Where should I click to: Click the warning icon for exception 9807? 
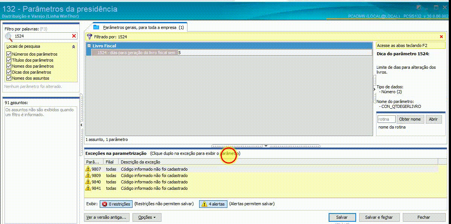tap(88, 169)
